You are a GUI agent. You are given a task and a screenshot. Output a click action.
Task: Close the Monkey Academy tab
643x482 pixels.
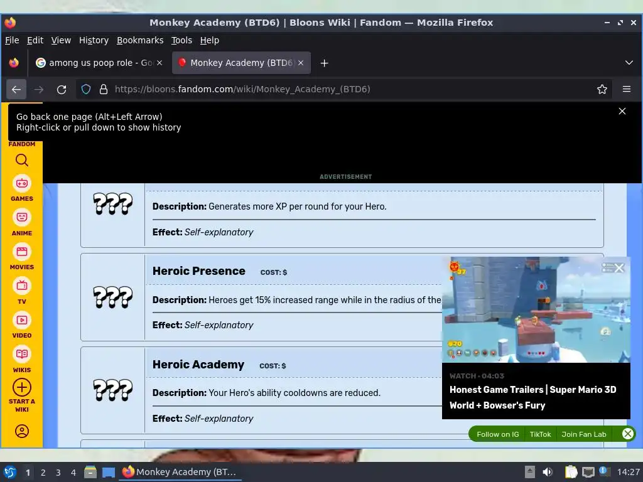coord(301,63)
